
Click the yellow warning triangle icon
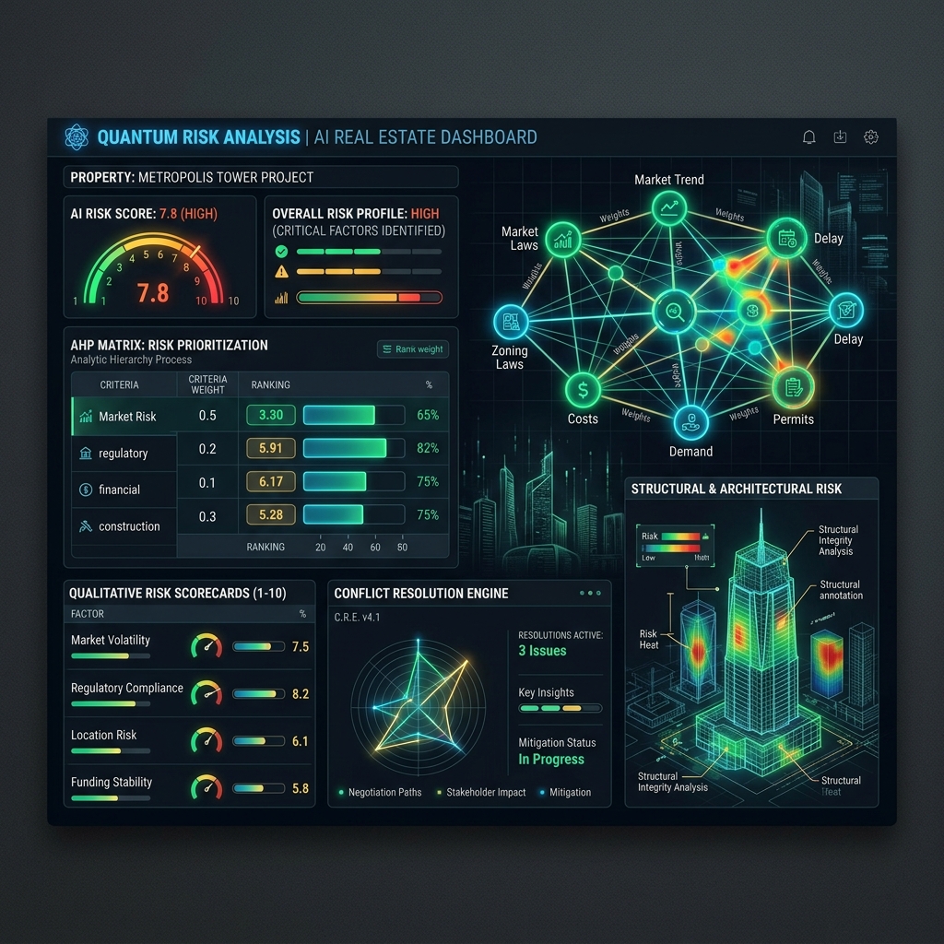281,272
